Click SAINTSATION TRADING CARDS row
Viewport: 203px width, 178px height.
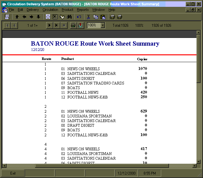[x=96, y=83]
